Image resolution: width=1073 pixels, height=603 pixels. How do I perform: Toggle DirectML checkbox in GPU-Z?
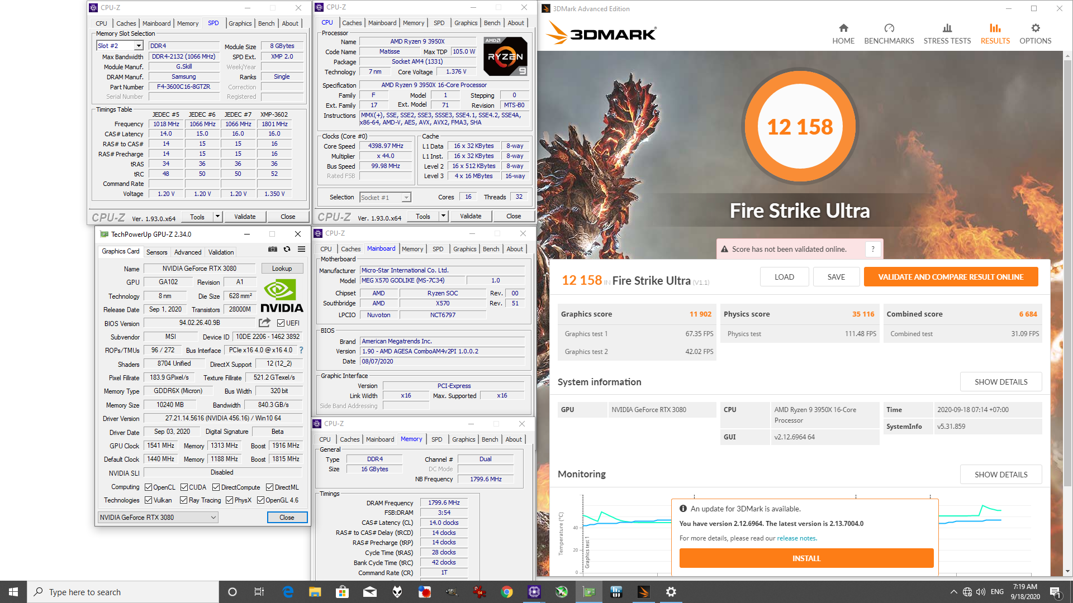click(269, 487)
